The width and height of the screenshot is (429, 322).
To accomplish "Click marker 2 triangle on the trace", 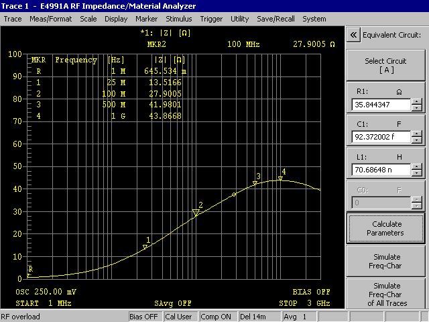I will point(196,213).
